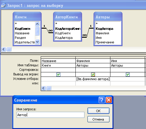Click the Авторы table cell under Имя
Screen dimensions: 146x129
128,65
